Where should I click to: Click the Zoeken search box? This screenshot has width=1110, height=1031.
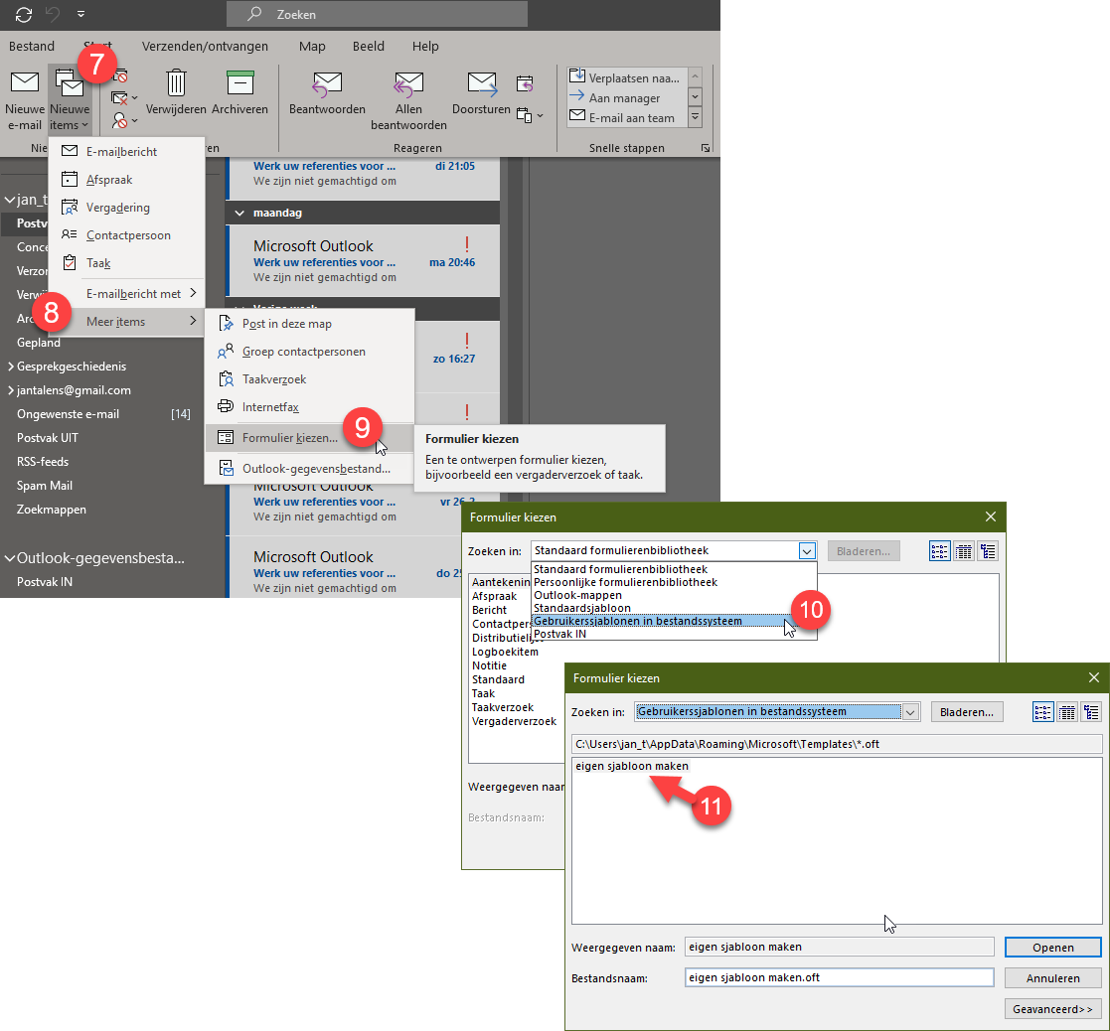point(377,14)
